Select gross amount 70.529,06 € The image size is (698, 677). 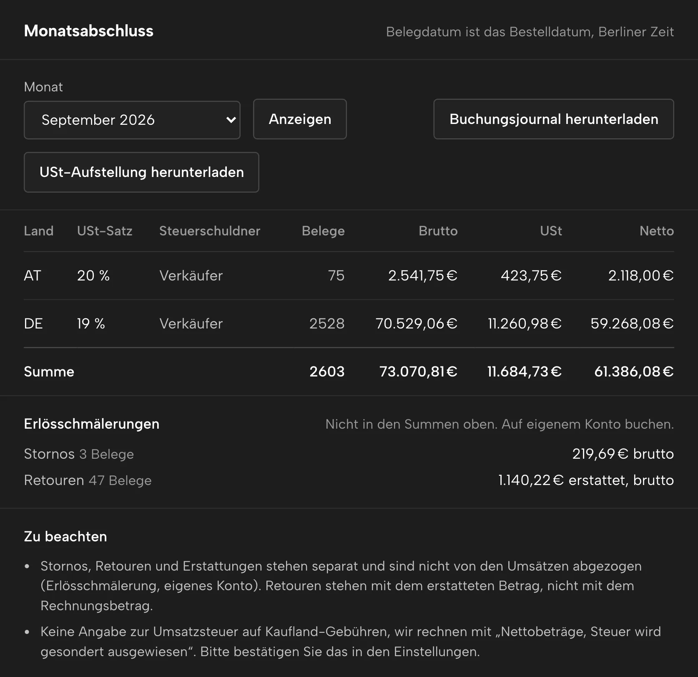pos(417,323)
